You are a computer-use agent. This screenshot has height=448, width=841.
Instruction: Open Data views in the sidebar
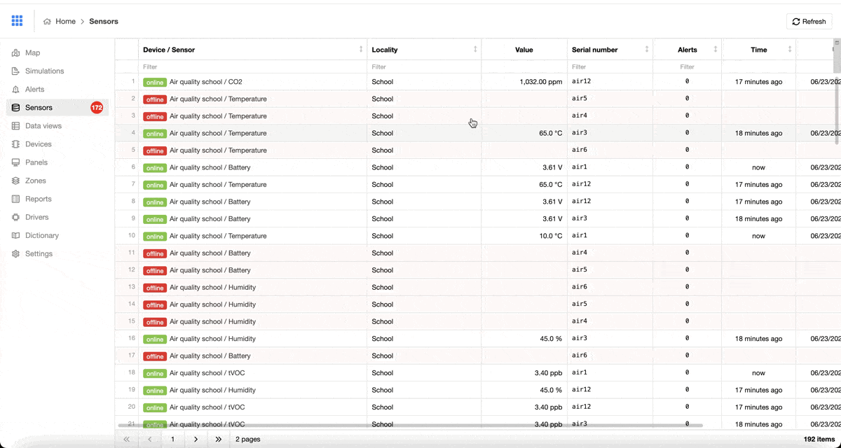pyautogui.click(x=57, y=126)
